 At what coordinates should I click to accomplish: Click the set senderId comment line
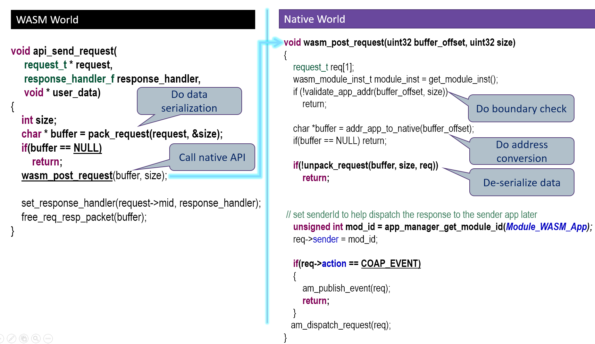pyautogui.click(x=411, y=214)
